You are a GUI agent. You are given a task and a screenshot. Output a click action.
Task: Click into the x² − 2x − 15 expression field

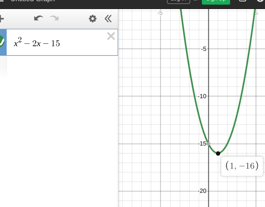[62, 42]
